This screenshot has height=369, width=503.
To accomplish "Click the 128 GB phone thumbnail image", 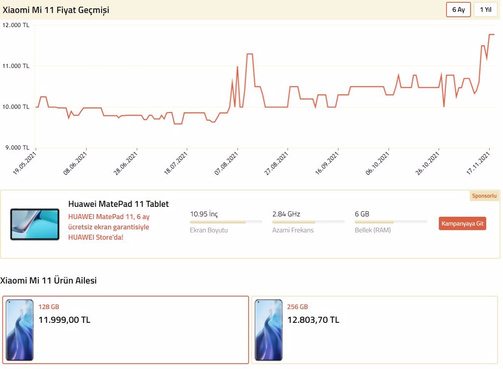I will [x=20, y=330].
